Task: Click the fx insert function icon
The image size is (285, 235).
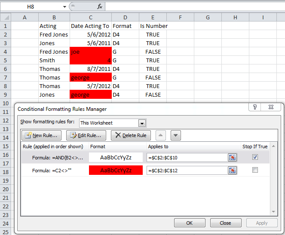Action: click(x=100, y=6)
